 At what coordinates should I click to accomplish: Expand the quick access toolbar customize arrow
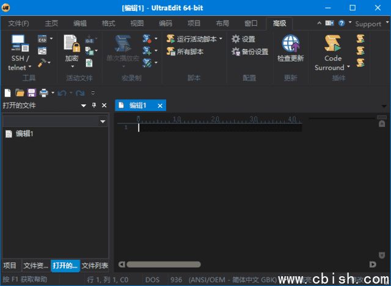tap(93, 93)
